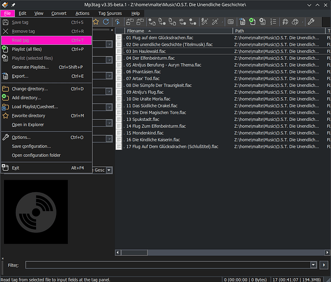Click the album cover art placeholder
This screenshot has width=331, height=282.
click(36, 212)
